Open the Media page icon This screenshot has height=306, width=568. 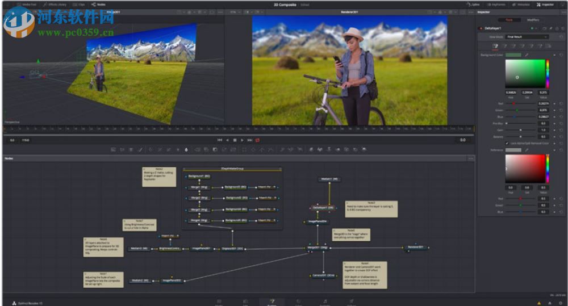[219, 301]
